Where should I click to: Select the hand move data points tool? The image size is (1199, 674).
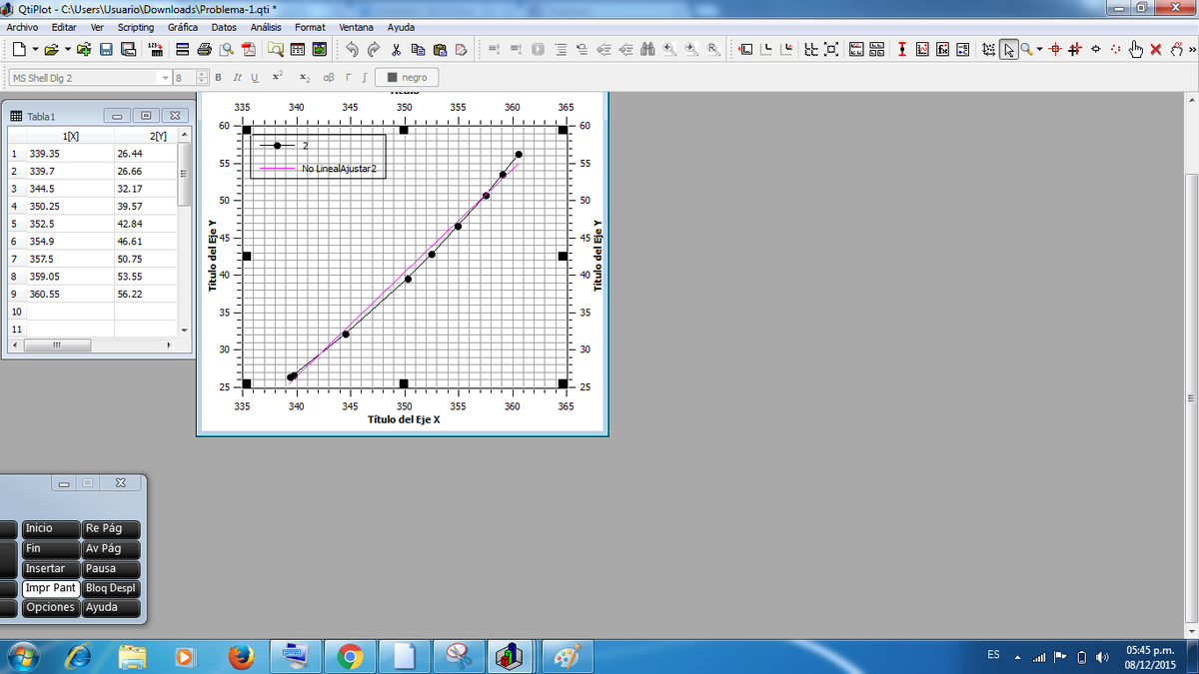[1135, 49]
